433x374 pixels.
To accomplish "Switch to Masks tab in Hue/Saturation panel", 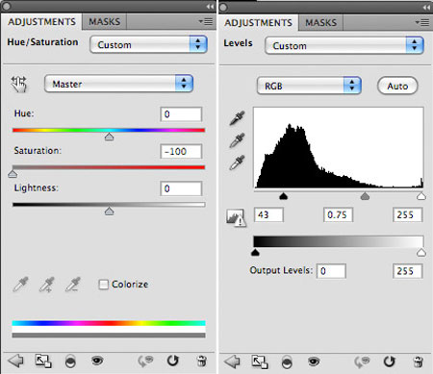I will click(104, 22).
